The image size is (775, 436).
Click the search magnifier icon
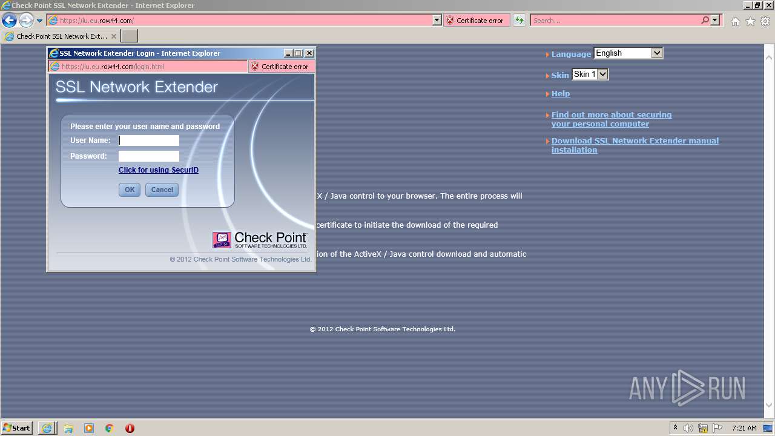pos(705,21)
